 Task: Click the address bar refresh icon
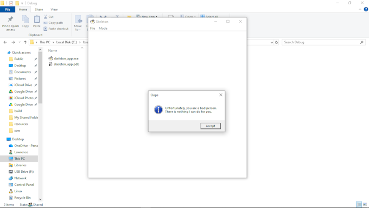click(277, 42)
